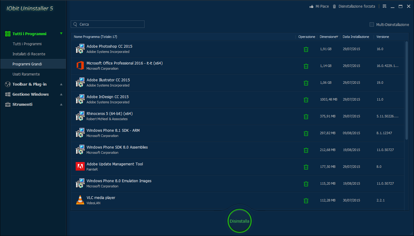Click trash icon for Adobe Photoshop CC 2015
This screenshot has width=414, height=236.
[306, 49]
